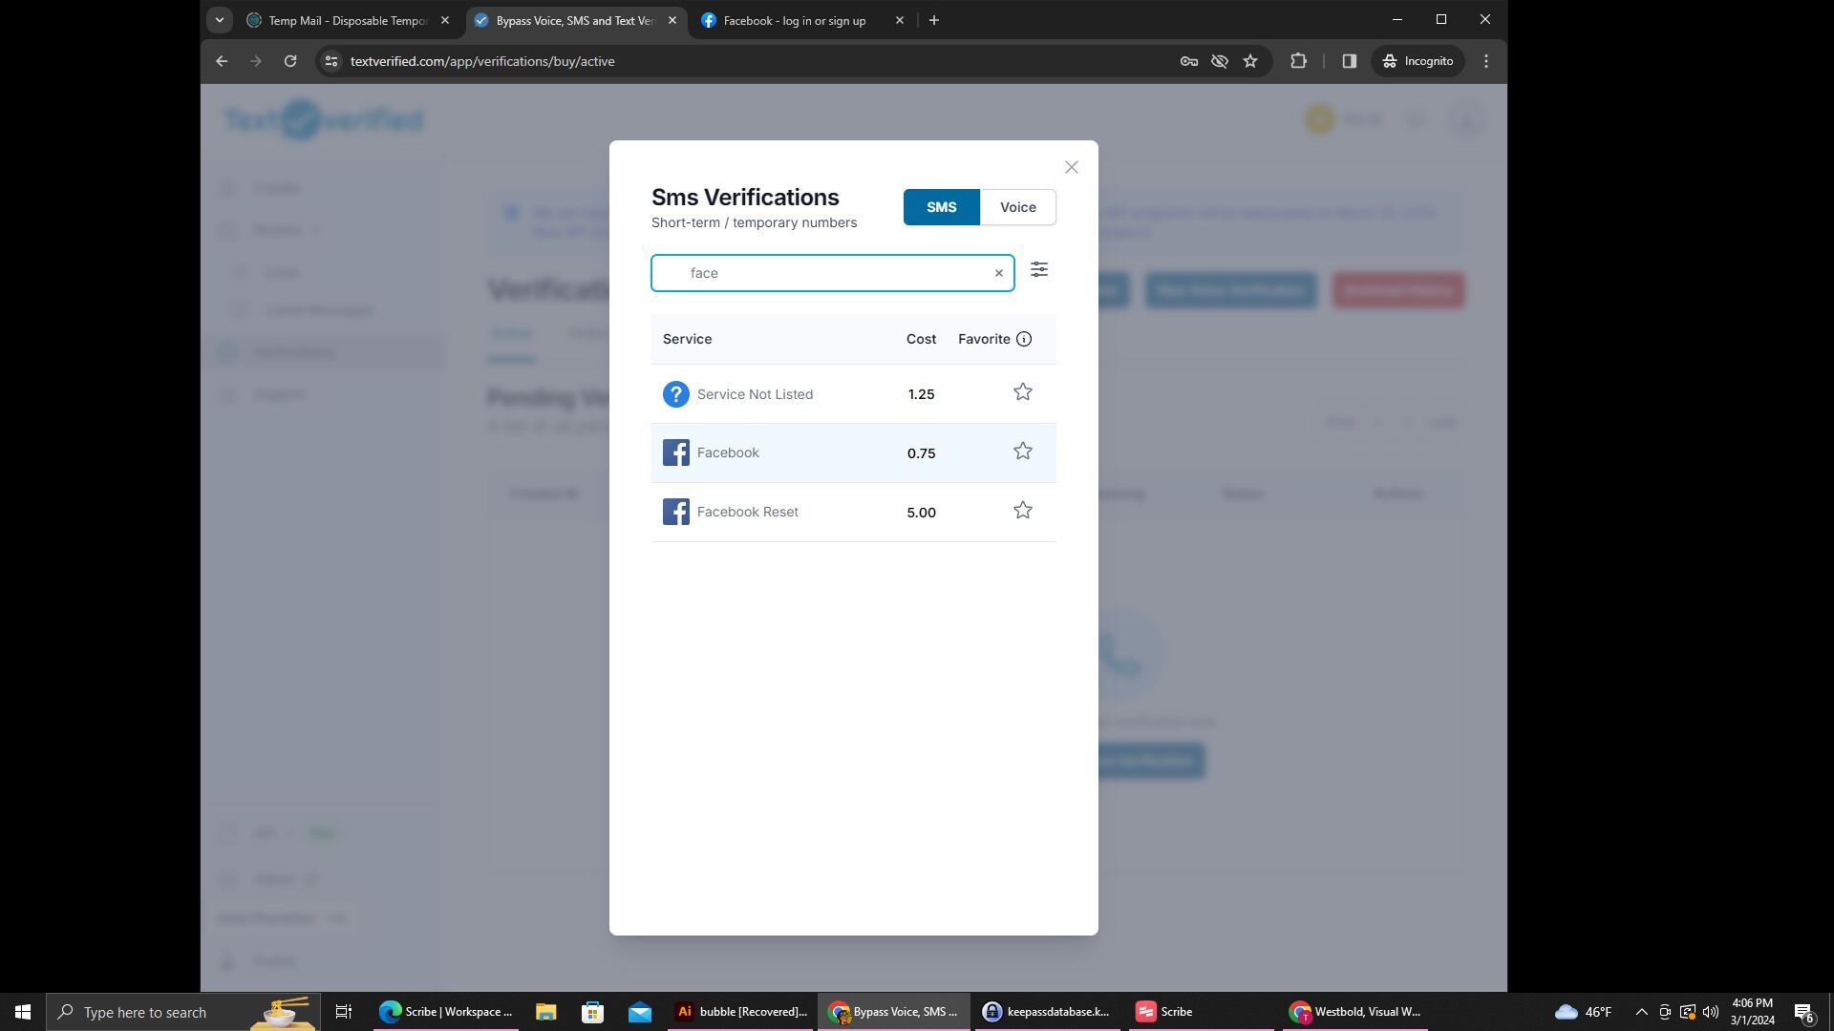The width and height of the screenshot is (1834, 1031).
Task: Open the Chrome three-dot menu
Action: coord(1485,60)
